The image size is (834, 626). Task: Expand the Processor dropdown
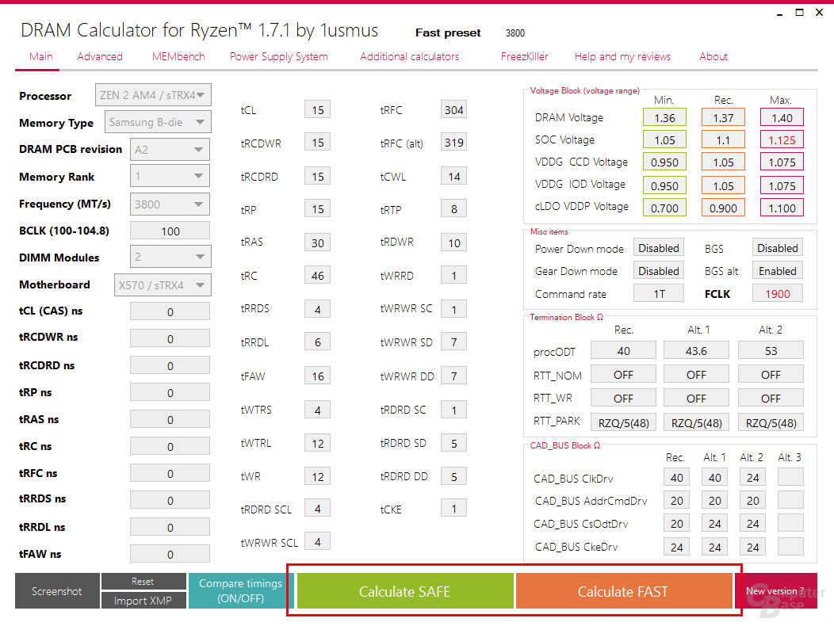153,95
